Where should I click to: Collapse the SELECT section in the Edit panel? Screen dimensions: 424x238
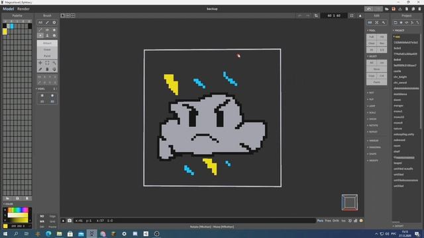(372, 56)
